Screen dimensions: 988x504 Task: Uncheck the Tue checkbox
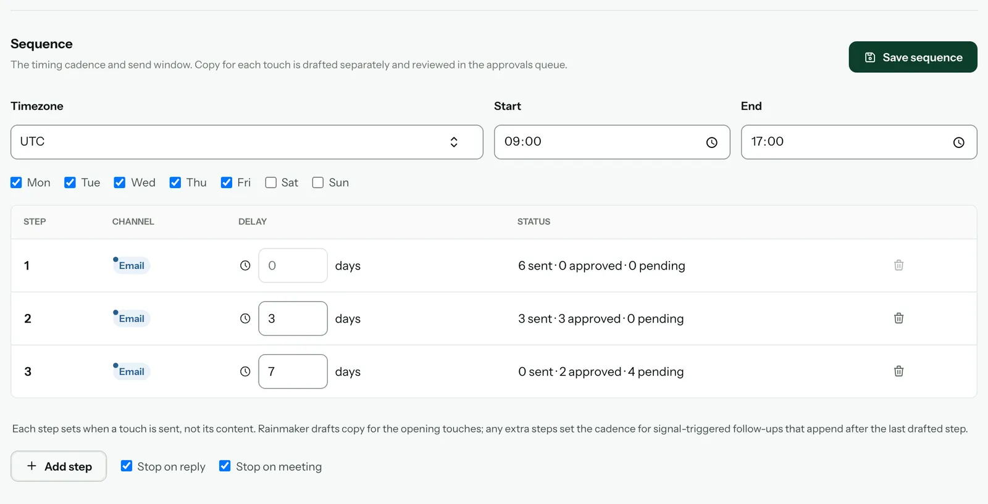(x=70, y=183)
